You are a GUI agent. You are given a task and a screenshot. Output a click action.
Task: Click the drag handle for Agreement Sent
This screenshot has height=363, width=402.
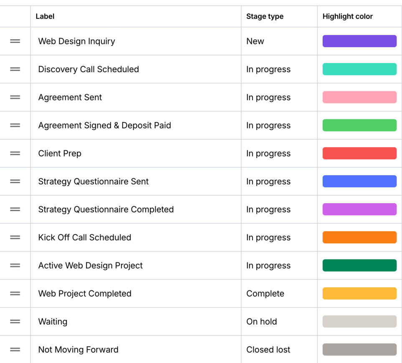pos(15,97)
